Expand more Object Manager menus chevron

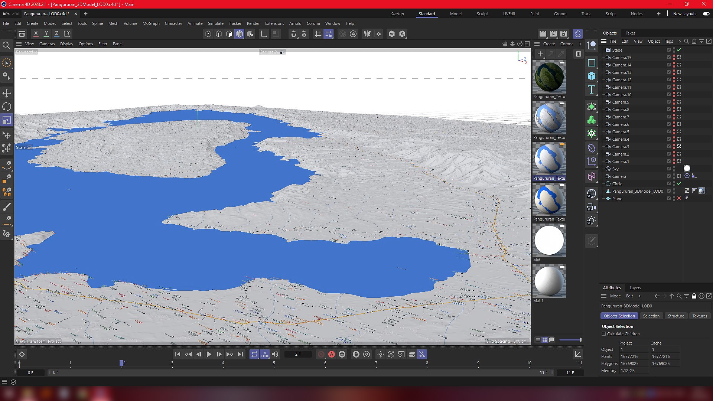click(x=679, y=41)
